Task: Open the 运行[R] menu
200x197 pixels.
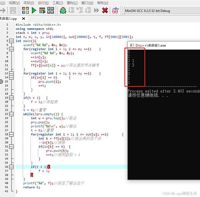Action: (x=43, y=3)
